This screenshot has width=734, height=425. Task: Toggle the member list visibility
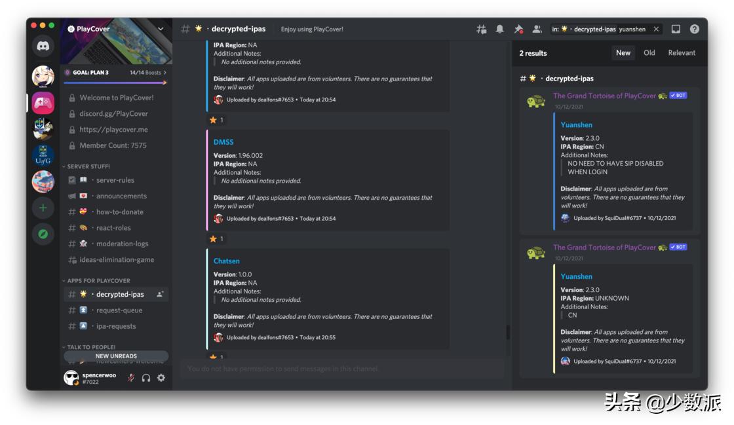537,29
